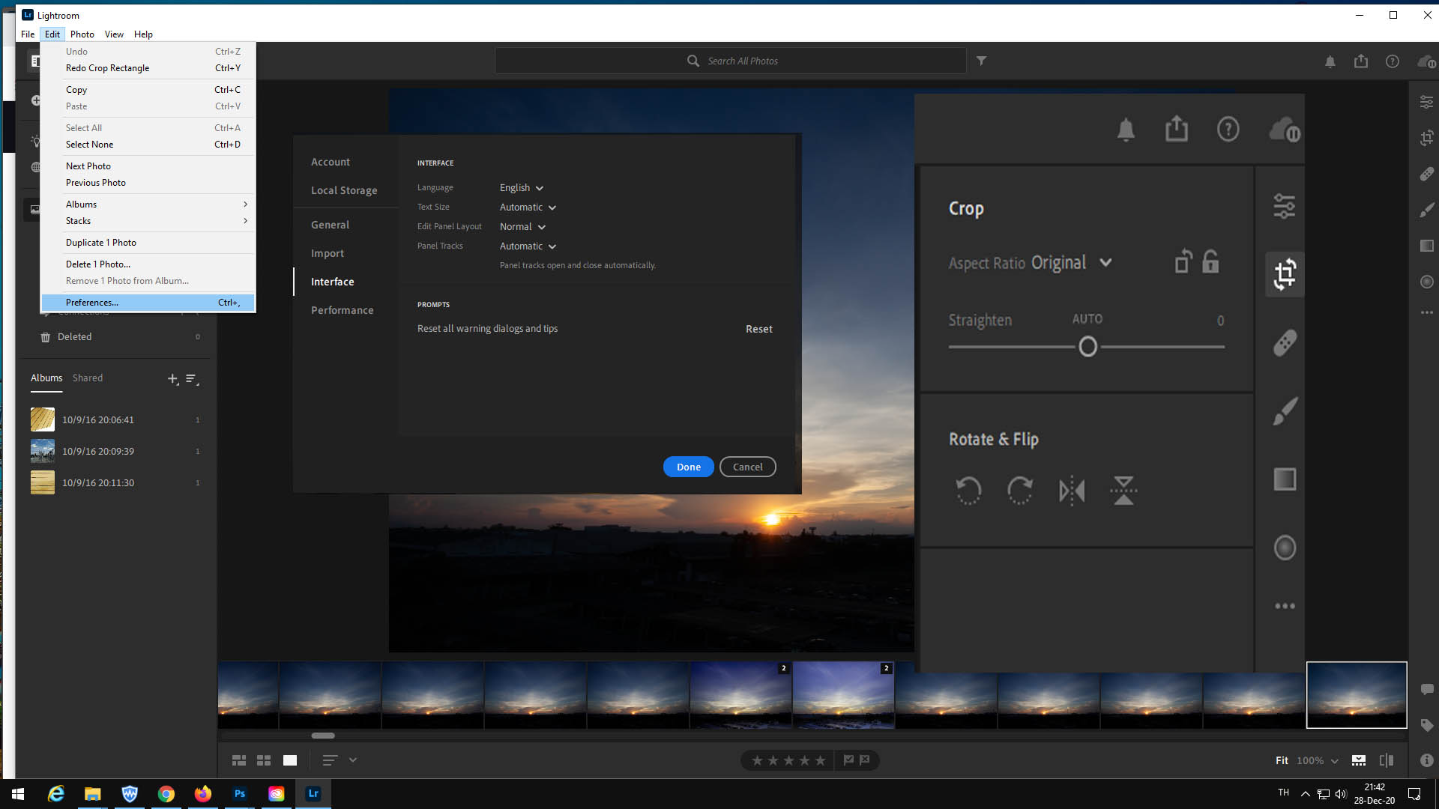The width and height of the screenshot is (1439, 809).
Task: Toggle show original split-view icon
Action: pos(1387,760)
